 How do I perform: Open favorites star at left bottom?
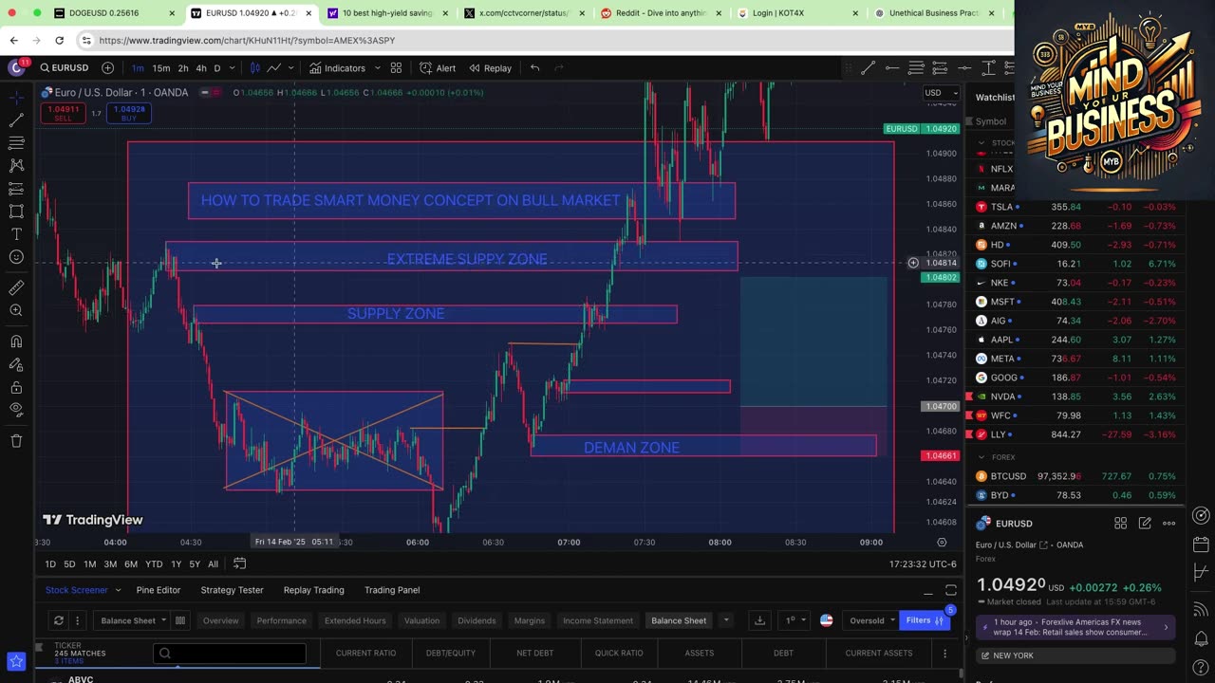(16, 661)
